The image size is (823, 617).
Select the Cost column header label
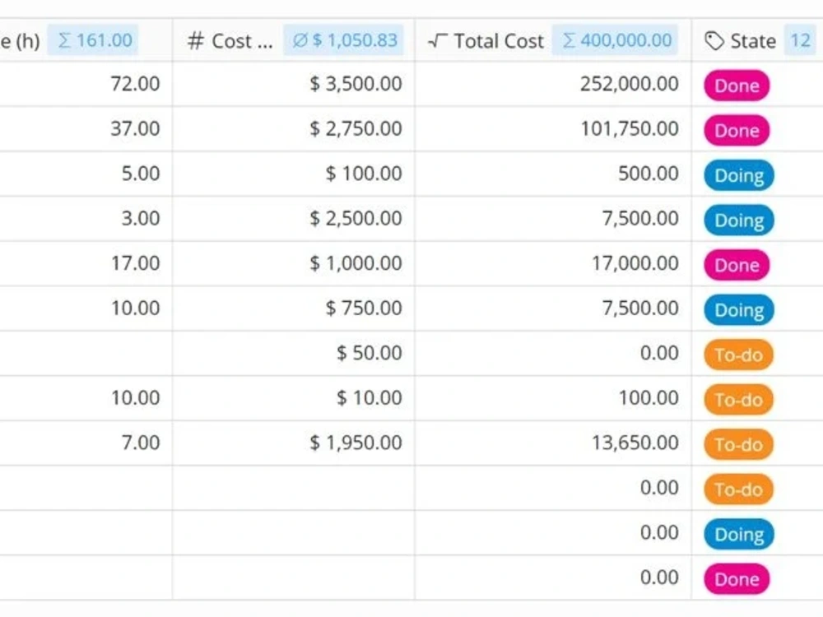coord(242,40)
